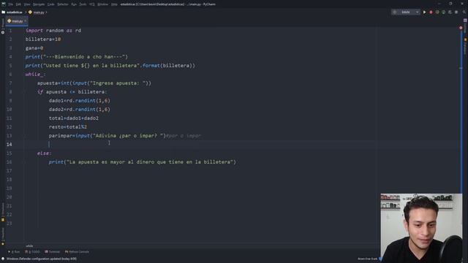
Task: Click the red error indicator at editor top-right
Action: coord(461,28)
